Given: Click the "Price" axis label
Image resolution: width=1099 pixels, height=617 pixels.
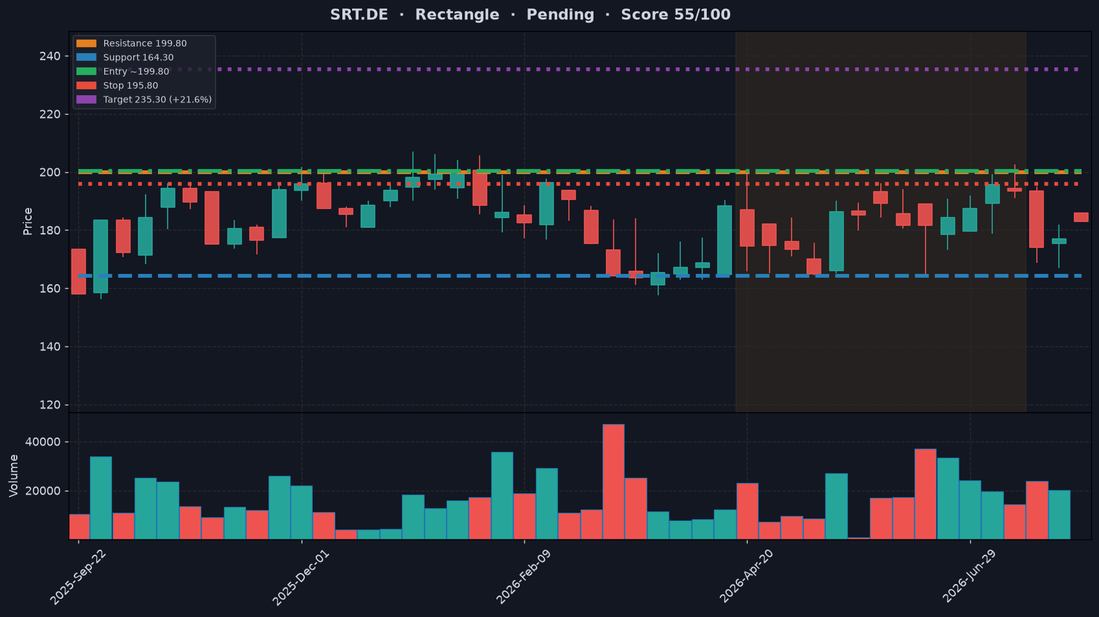Looking at the screenshot, I should (28, 221).
